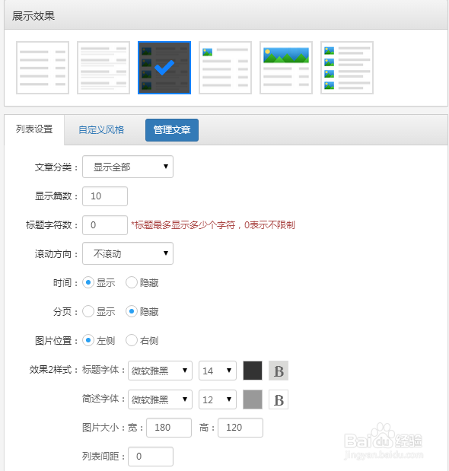Click the image height field showing 120
Image resolution: width=449 pixels, height=471 pixels.
240,428
